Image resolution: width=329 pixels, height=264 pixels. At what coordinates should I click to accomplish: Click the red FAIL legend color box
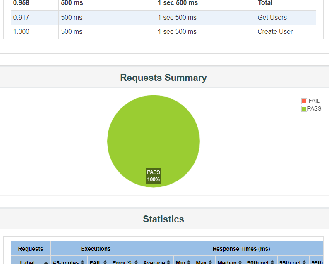(304, 101)
